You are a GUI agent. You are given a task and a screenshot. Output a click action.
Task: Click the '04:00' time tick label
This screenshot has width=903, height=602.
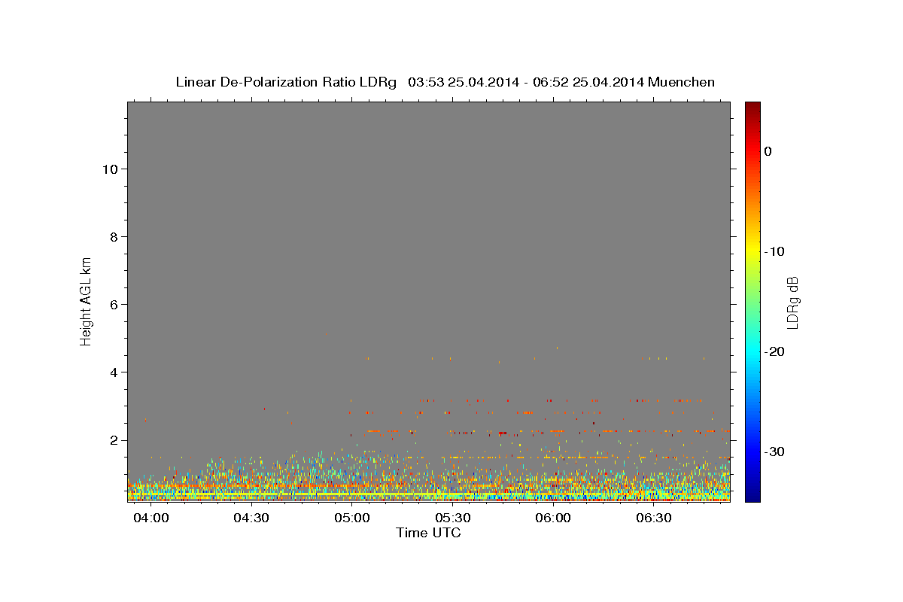point(151,518)
